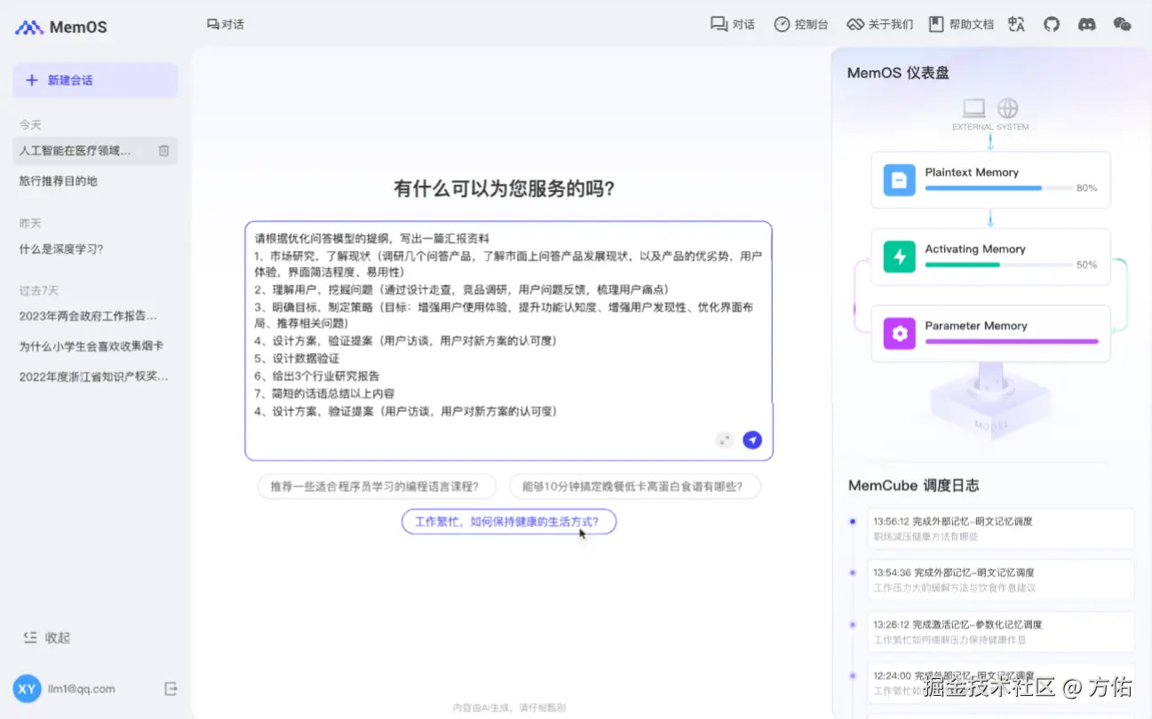Choose suggestion 推荐一些适合程序员学习的编程语言课程?
This screenshot has width=1152, height=719.
point(376,486)
